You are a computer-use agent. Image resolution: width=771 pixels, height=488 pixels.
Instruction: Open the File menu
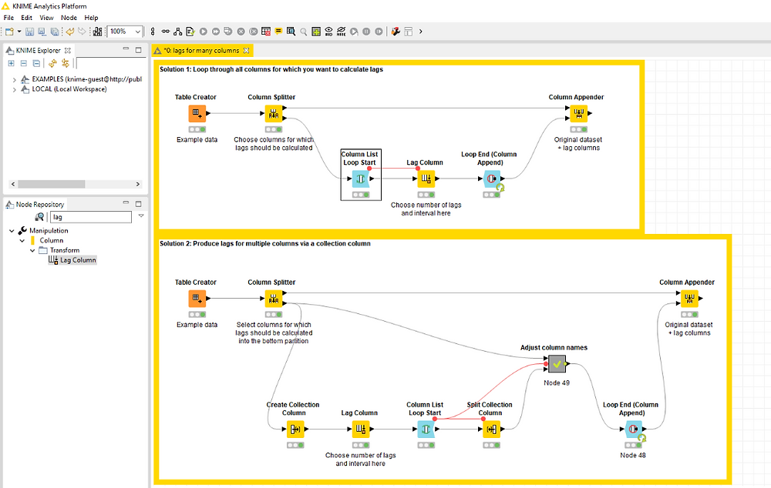(x=8, y=18)
